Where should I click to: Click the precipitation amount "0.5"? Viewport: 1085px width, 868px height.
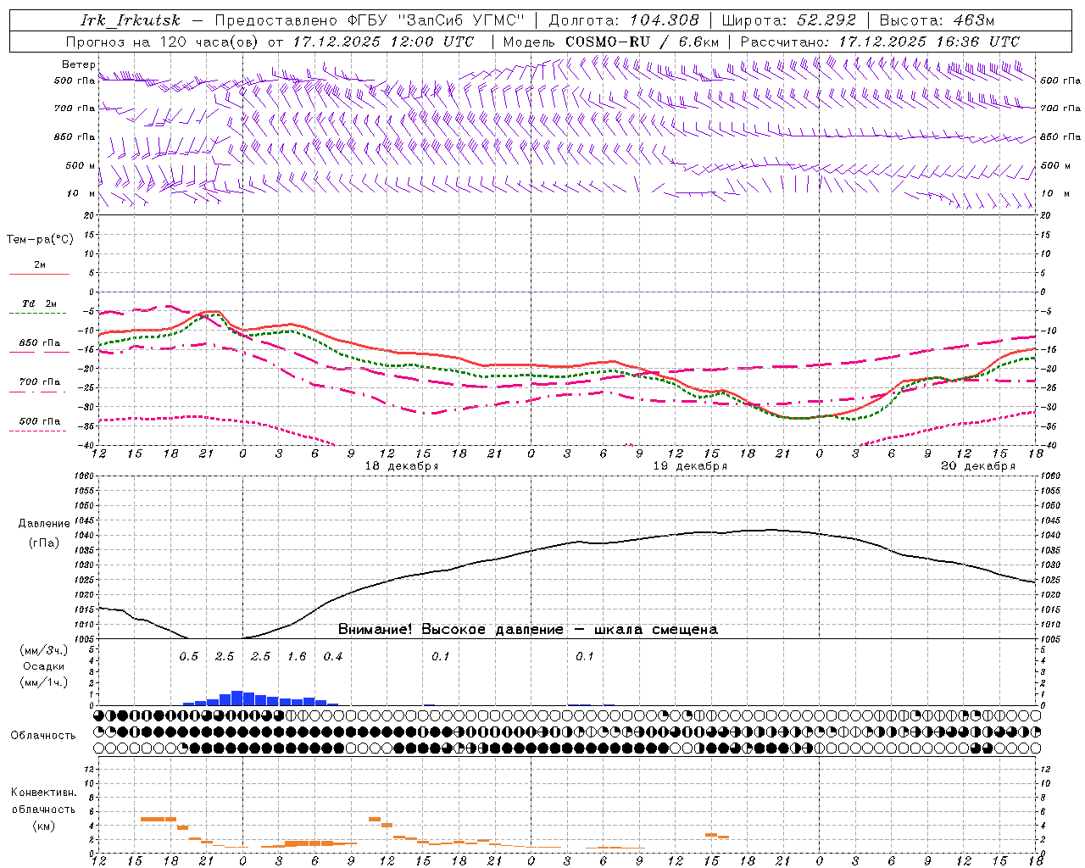189,657
